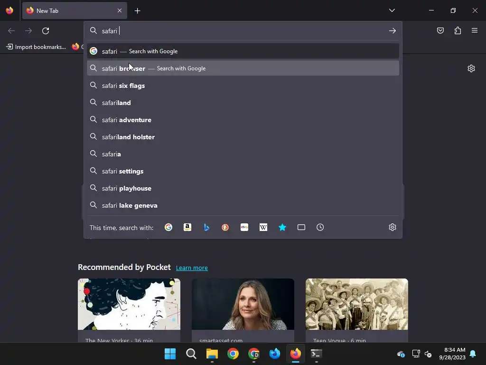The height and width of the screenshot is (365, 486).
Task: Open Firefox View pinned icon
Action: [x=9, y=10]
